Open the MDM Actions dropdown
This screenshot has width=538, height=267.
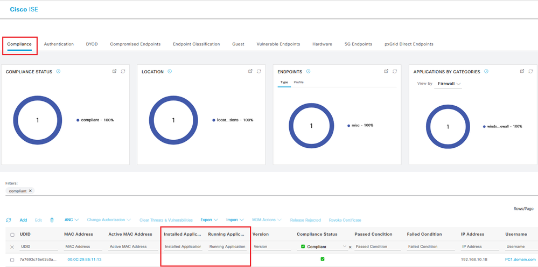click(267, 220)
